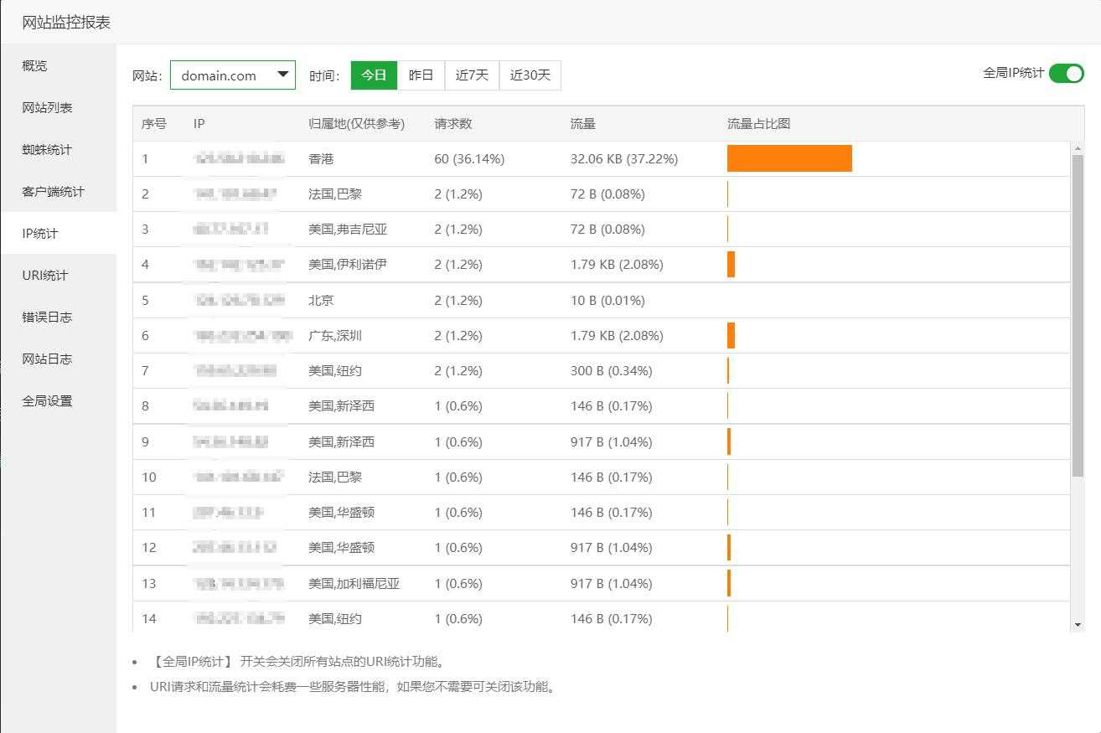The width and height of the screenshot is (1101, 733).
Task: Click the 归属地(仅供参考) column header
Action: (x=357, y=124)
